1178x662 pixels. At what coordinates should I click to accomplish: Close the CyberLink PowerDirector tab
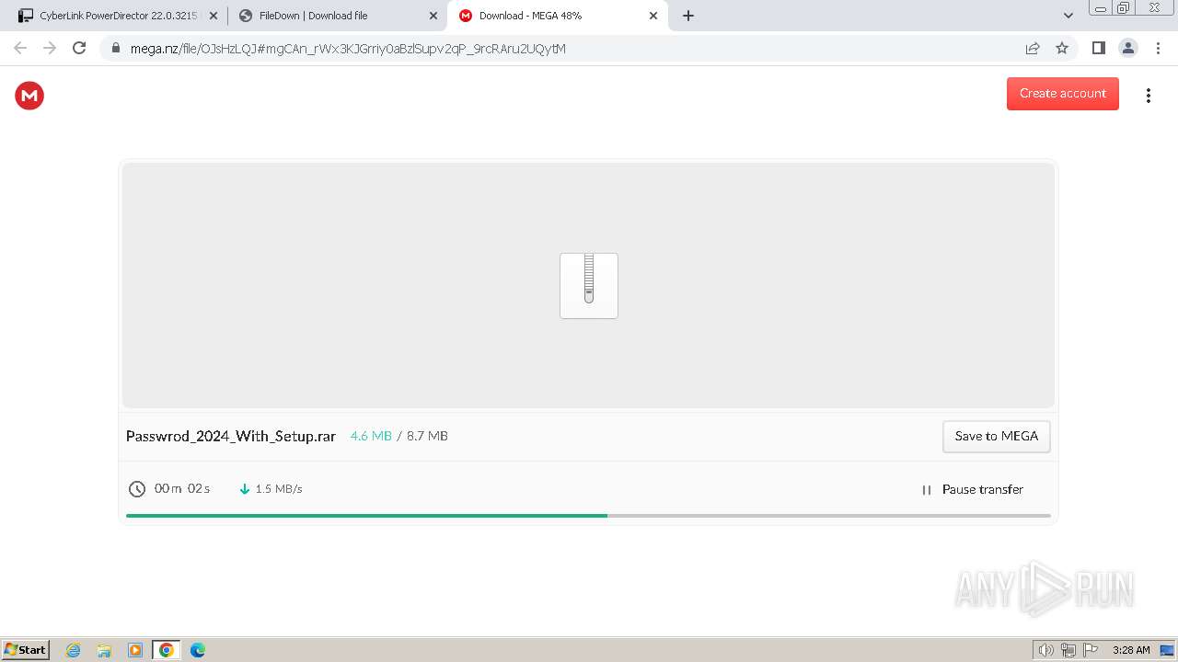[214, 16]
